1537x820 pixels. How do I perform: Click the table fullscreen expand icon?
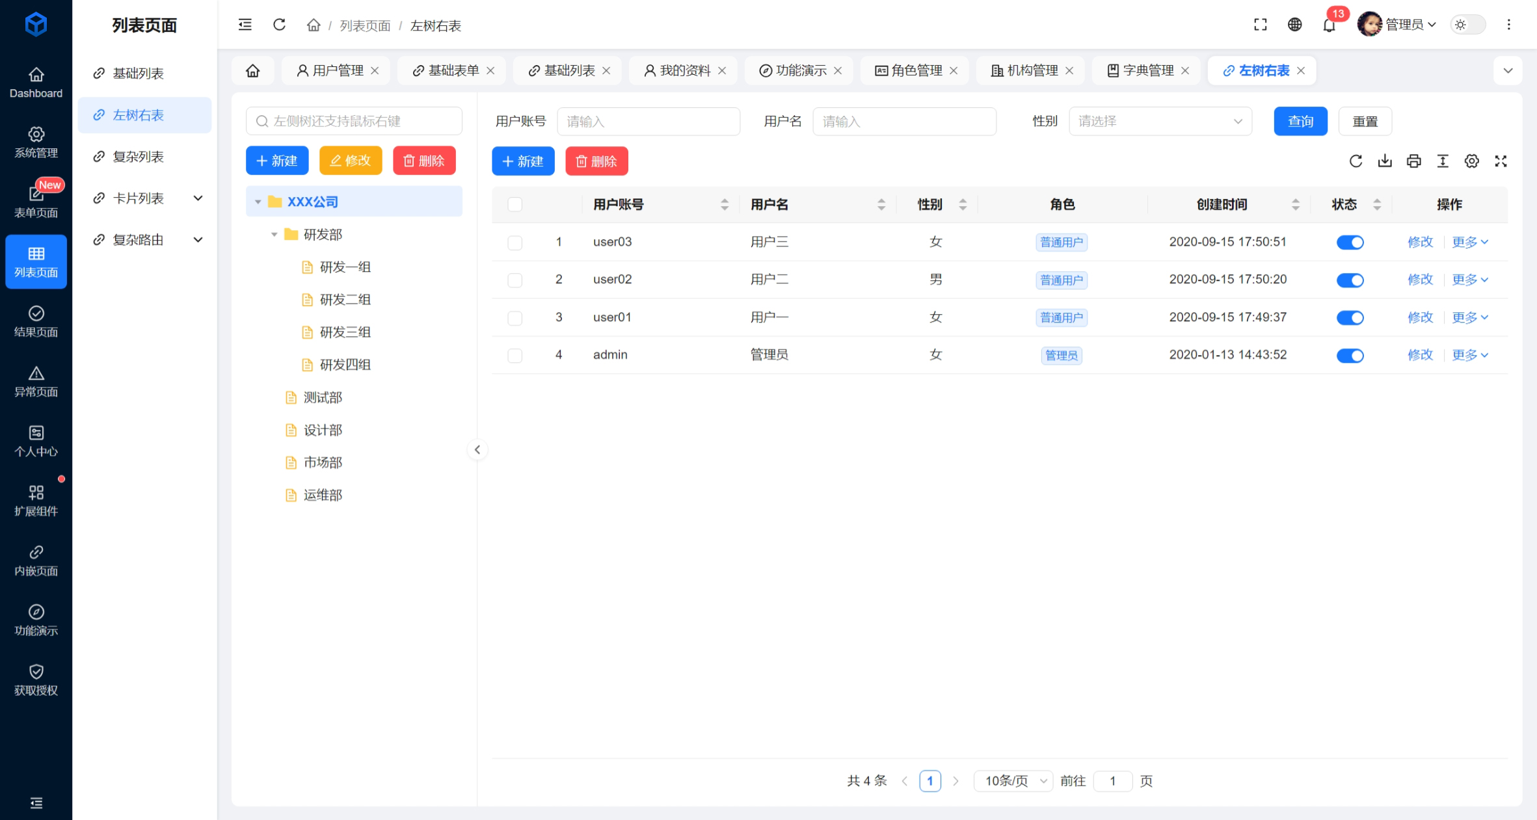point(1501,161)
